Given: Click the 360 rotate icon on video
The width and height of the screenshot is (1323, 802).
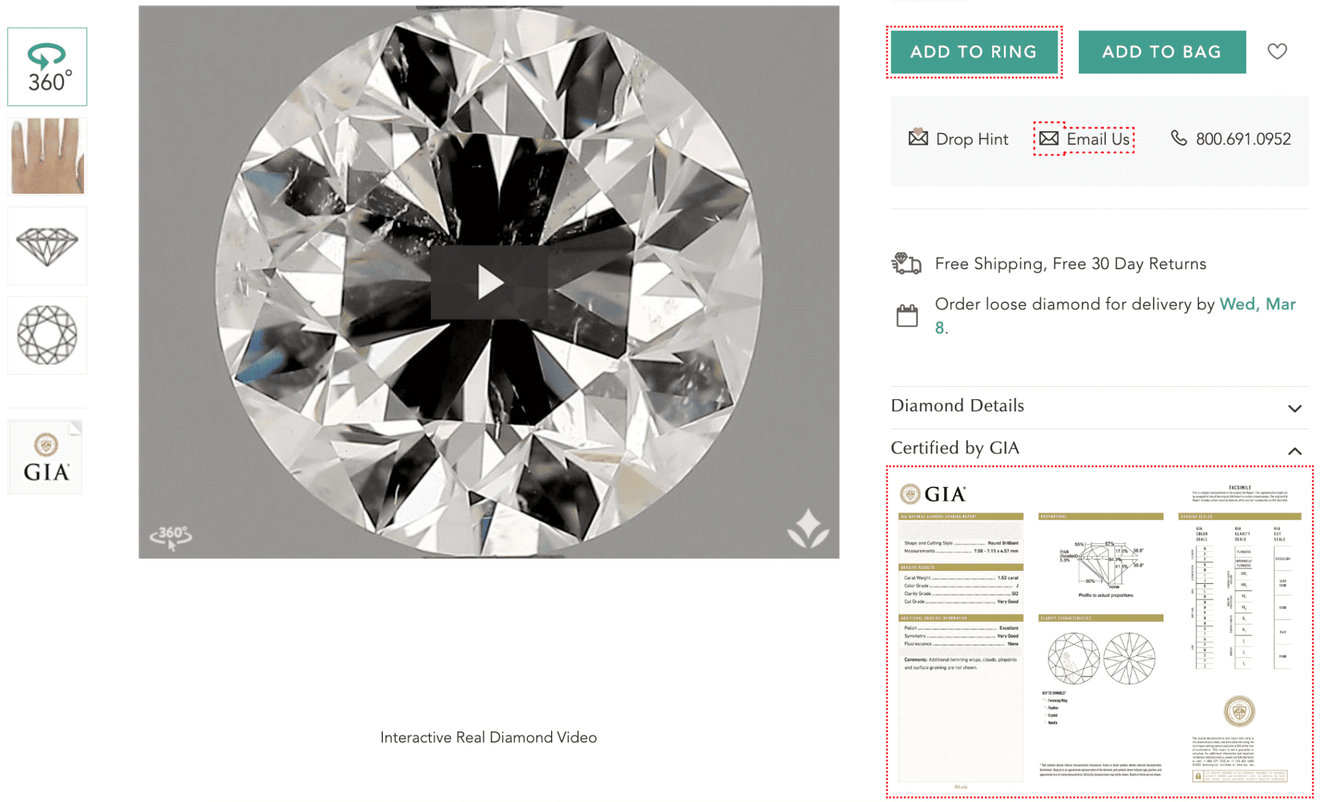Looking at the screenshot, I should [171, 536].
